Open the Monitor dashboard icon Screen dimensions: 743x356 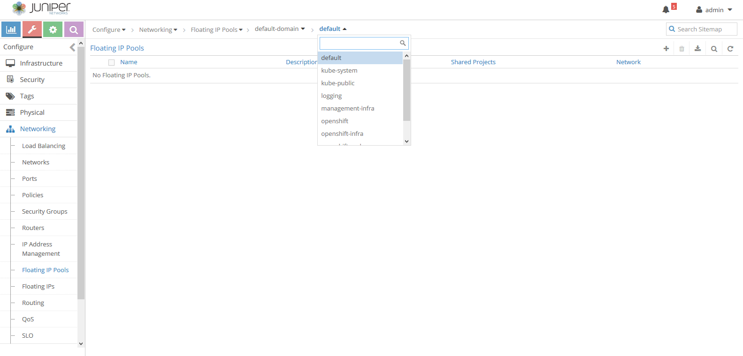point(11,30)
